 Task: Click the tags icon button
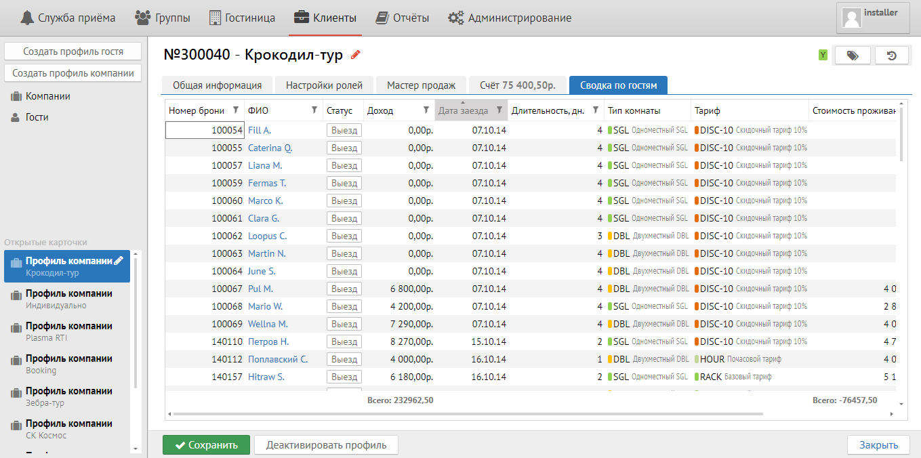(853, 56)
